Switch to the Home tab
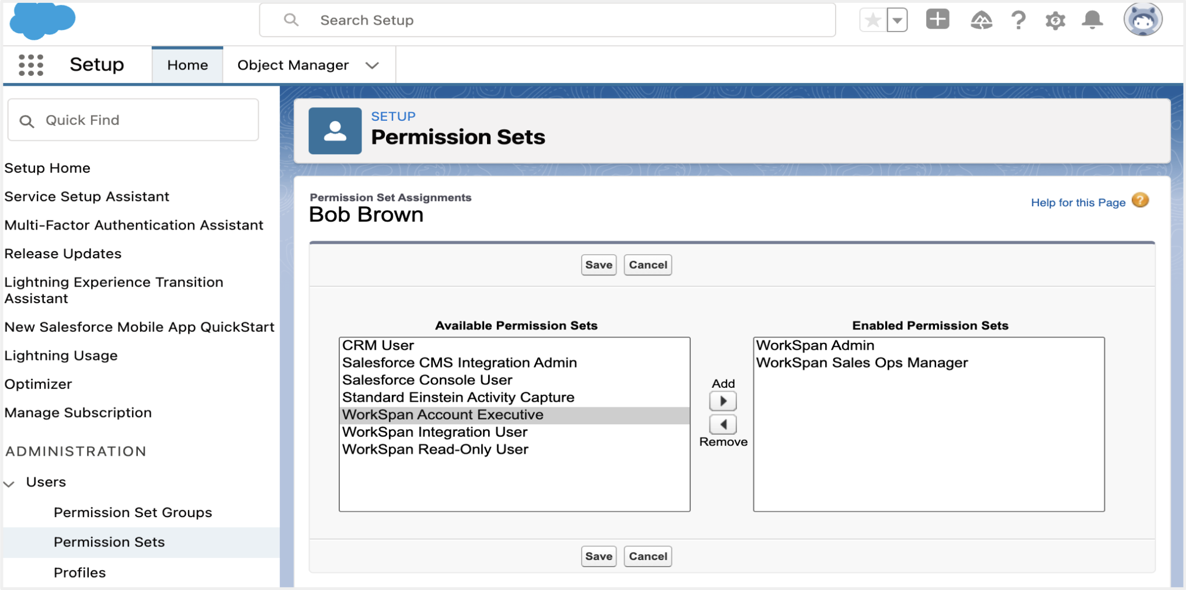The width and height of the screenshot is (1186, 590). [x=187, y=65]
